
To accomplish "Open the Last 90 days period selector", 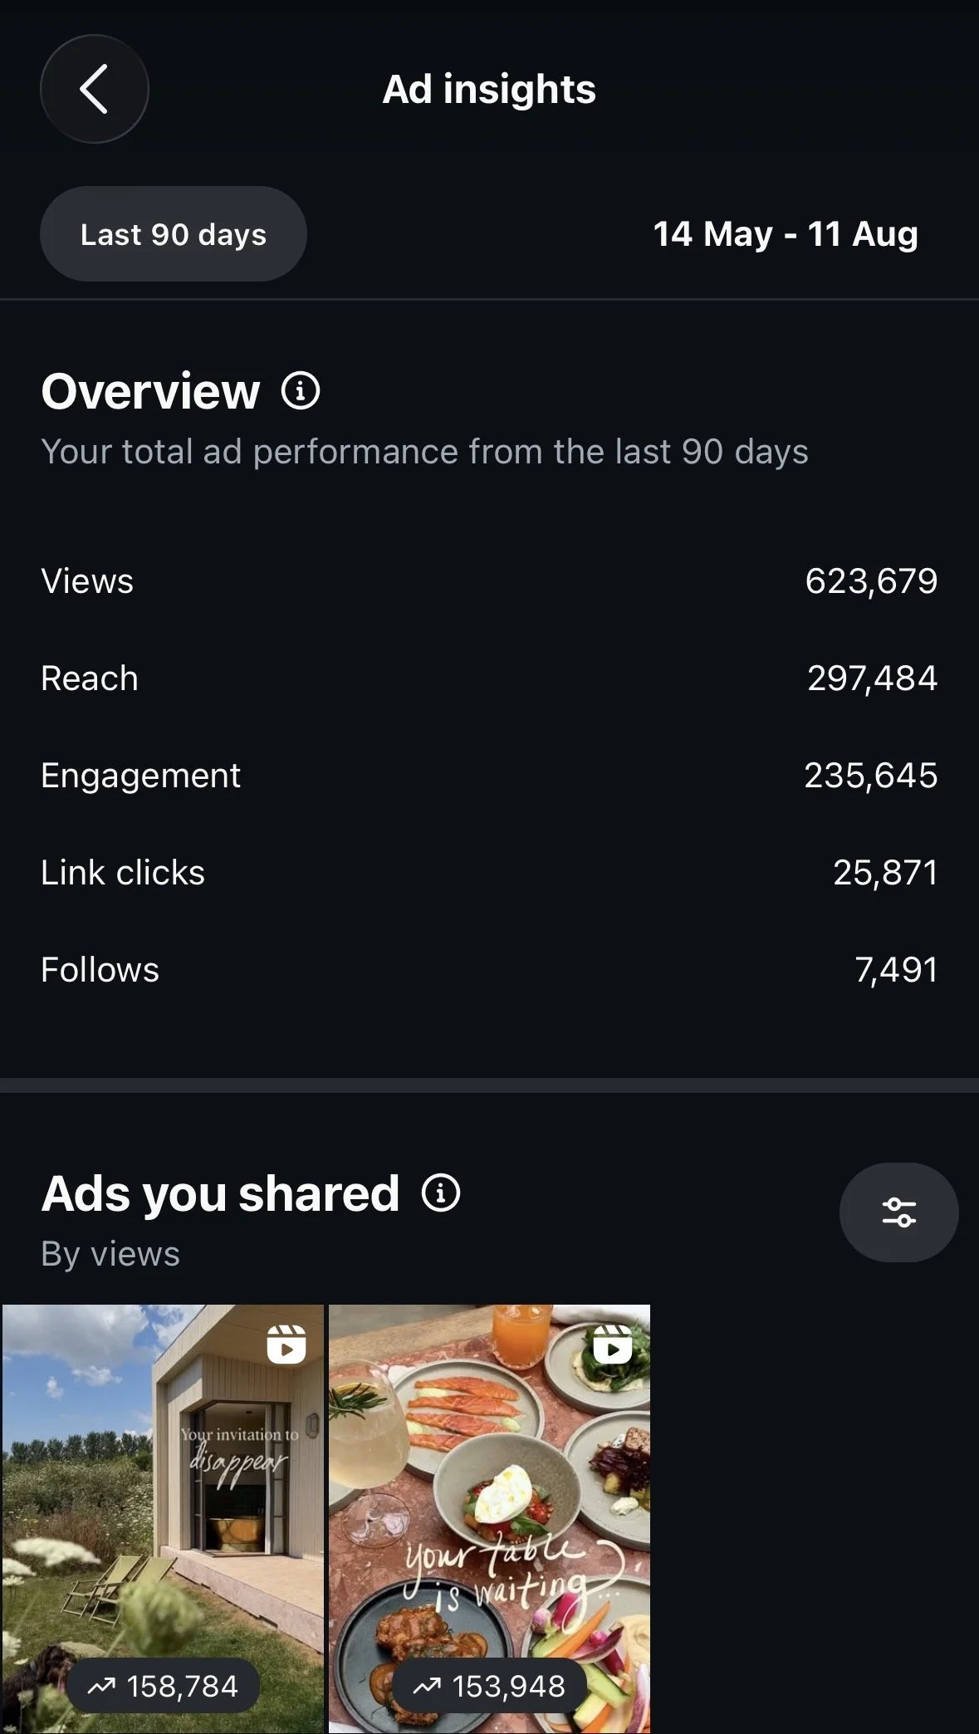I will 174,234.
